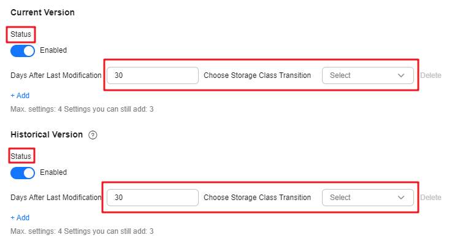The height and width of the screenshot is (243, 452).
Task: Click + Add under Current Version
Action: coord(20,95)
